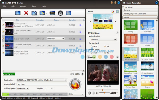Viewport: 159px width, 100px height.
Task: Mute preview with the speaker icon
Action: click(x=97, y=93)
